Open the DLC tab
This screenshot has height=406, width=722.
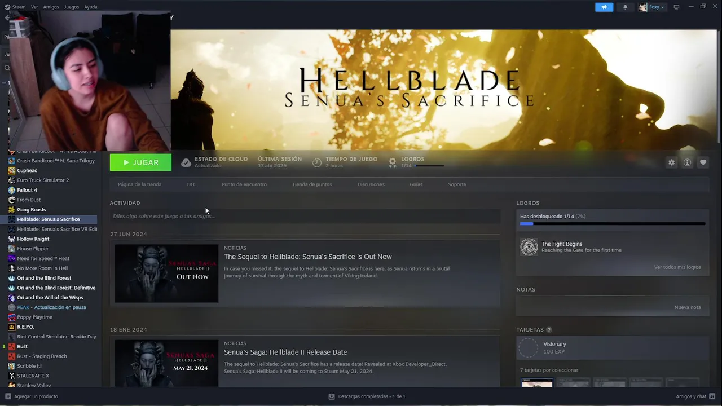[192, 184]
